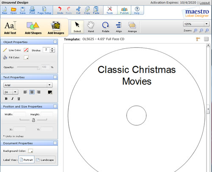Open a saved design with Open icon
This screenshot has height=172, width=212.
(x=14, y=10)
